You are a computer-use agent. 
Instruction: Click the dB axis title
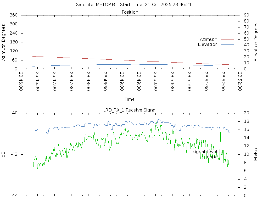(x=3, y=154)
